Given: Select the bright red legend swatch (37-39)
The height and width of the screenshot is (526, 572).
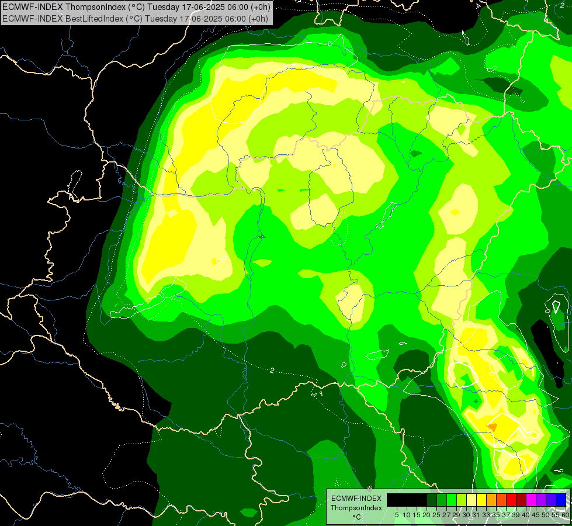Looking at the screenshot, I should [x=511, y=500].
